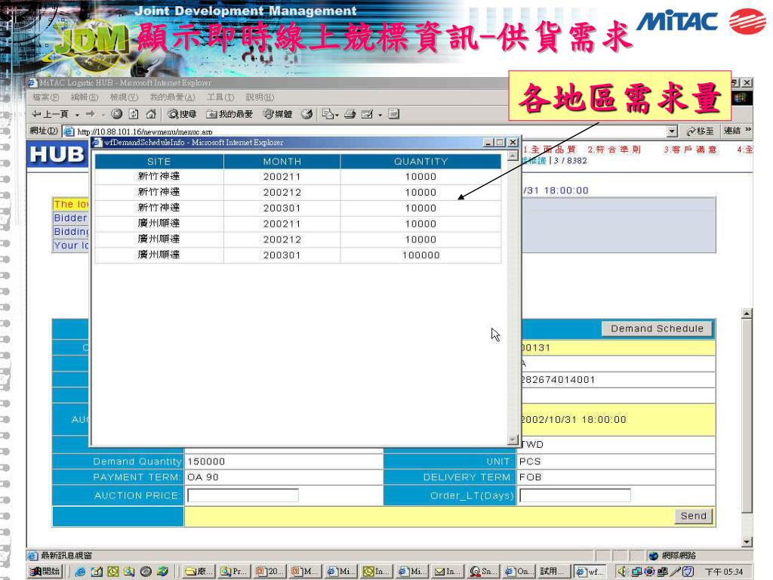Open the View (檢視) menu
This screenshot has width=773, height=580.
point(124,97)
